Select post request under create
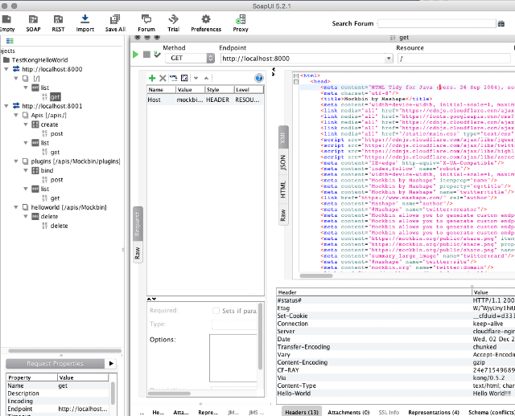 click(x=56, y=134)
